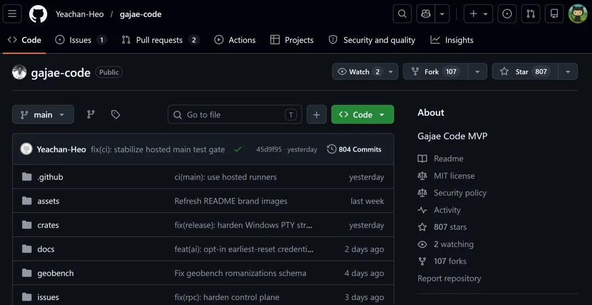The image size is (592, 305).
Task: Open Copilot chat icon in header
Action: (x=426, y=14)
